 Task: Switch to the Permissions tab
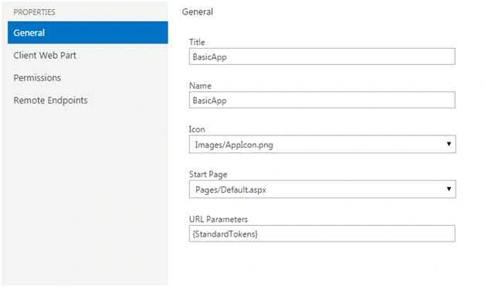tap(37, 78)
